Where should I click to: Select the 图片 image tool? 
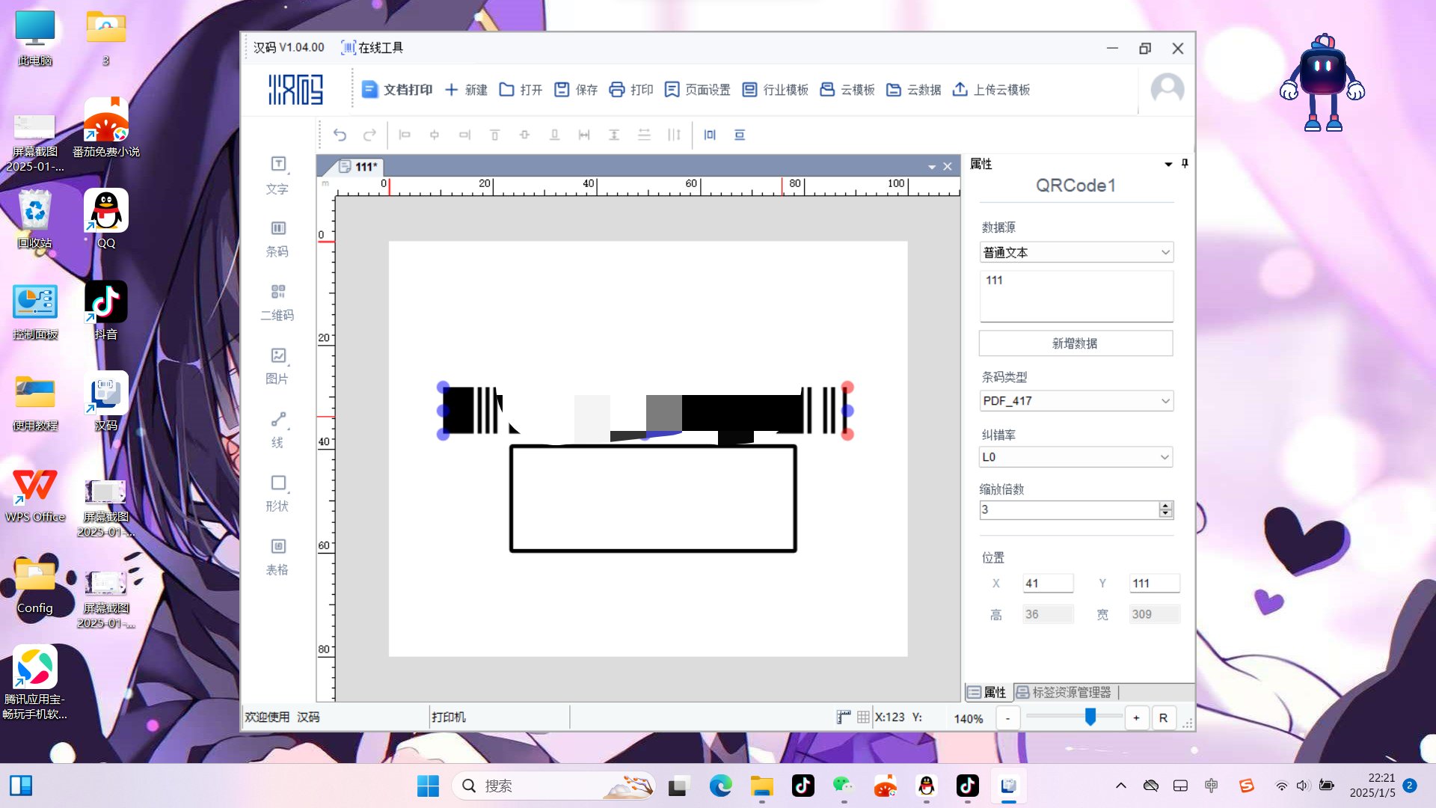click(x=277, y=366)
